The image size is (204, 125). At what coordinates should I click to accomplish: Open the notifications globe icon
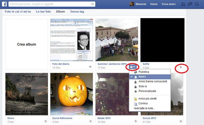pyautogui.click(x=197, y=4)
